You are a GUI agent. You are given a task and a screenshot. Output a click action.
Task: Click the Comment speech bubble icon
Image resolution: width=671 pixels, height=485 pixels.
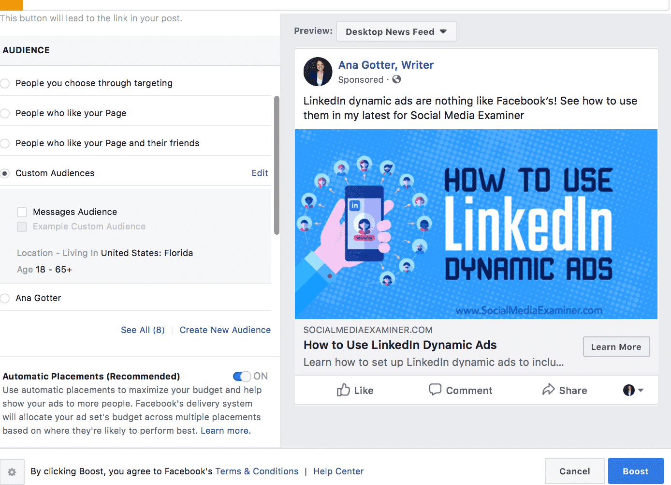tap(435, 390)
